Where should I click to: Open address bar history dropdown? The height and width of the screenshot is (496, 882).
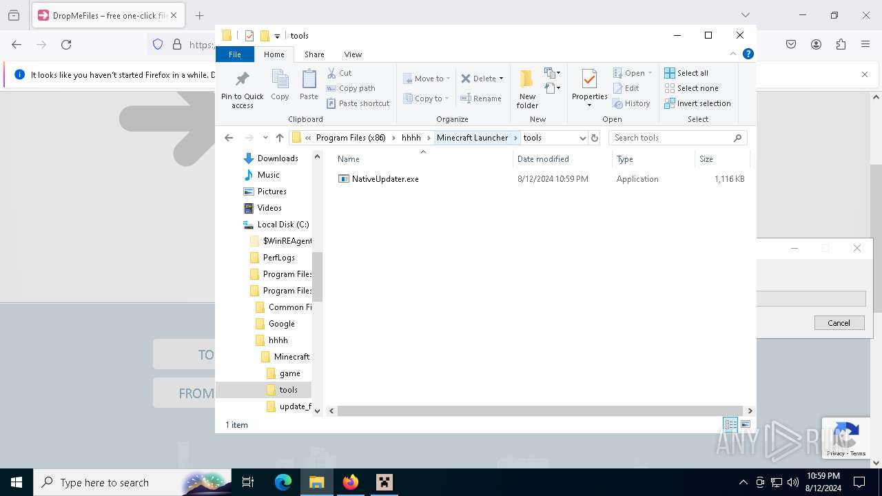[x=582, y=138]
